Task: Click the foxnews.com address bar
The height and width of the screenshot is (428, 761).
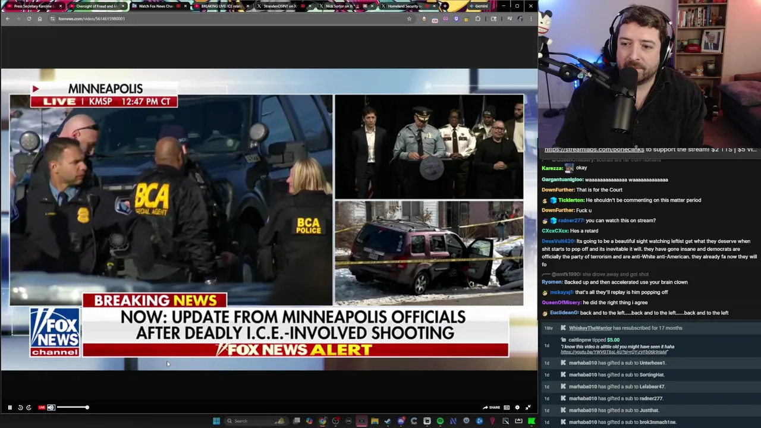Action: tap(232, 18)
